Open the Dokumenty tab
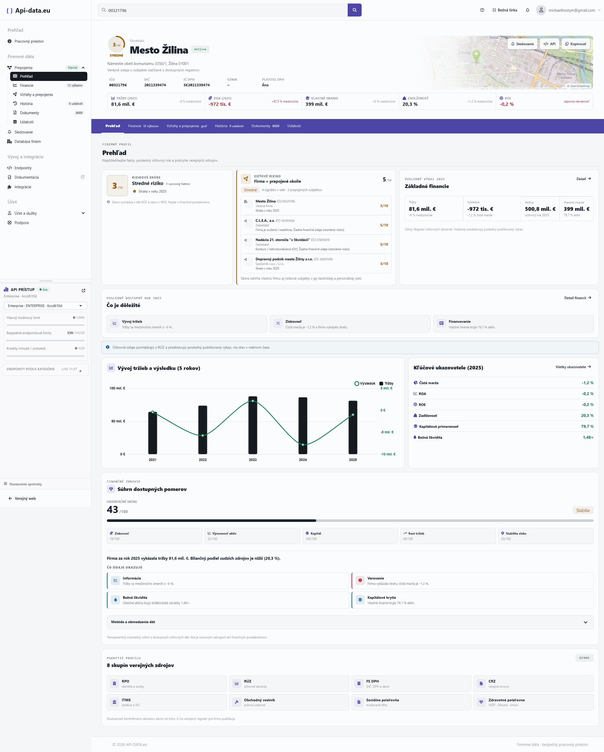Image resolution: width=604 pixels, height=752 pixels. tap(265, 126)
